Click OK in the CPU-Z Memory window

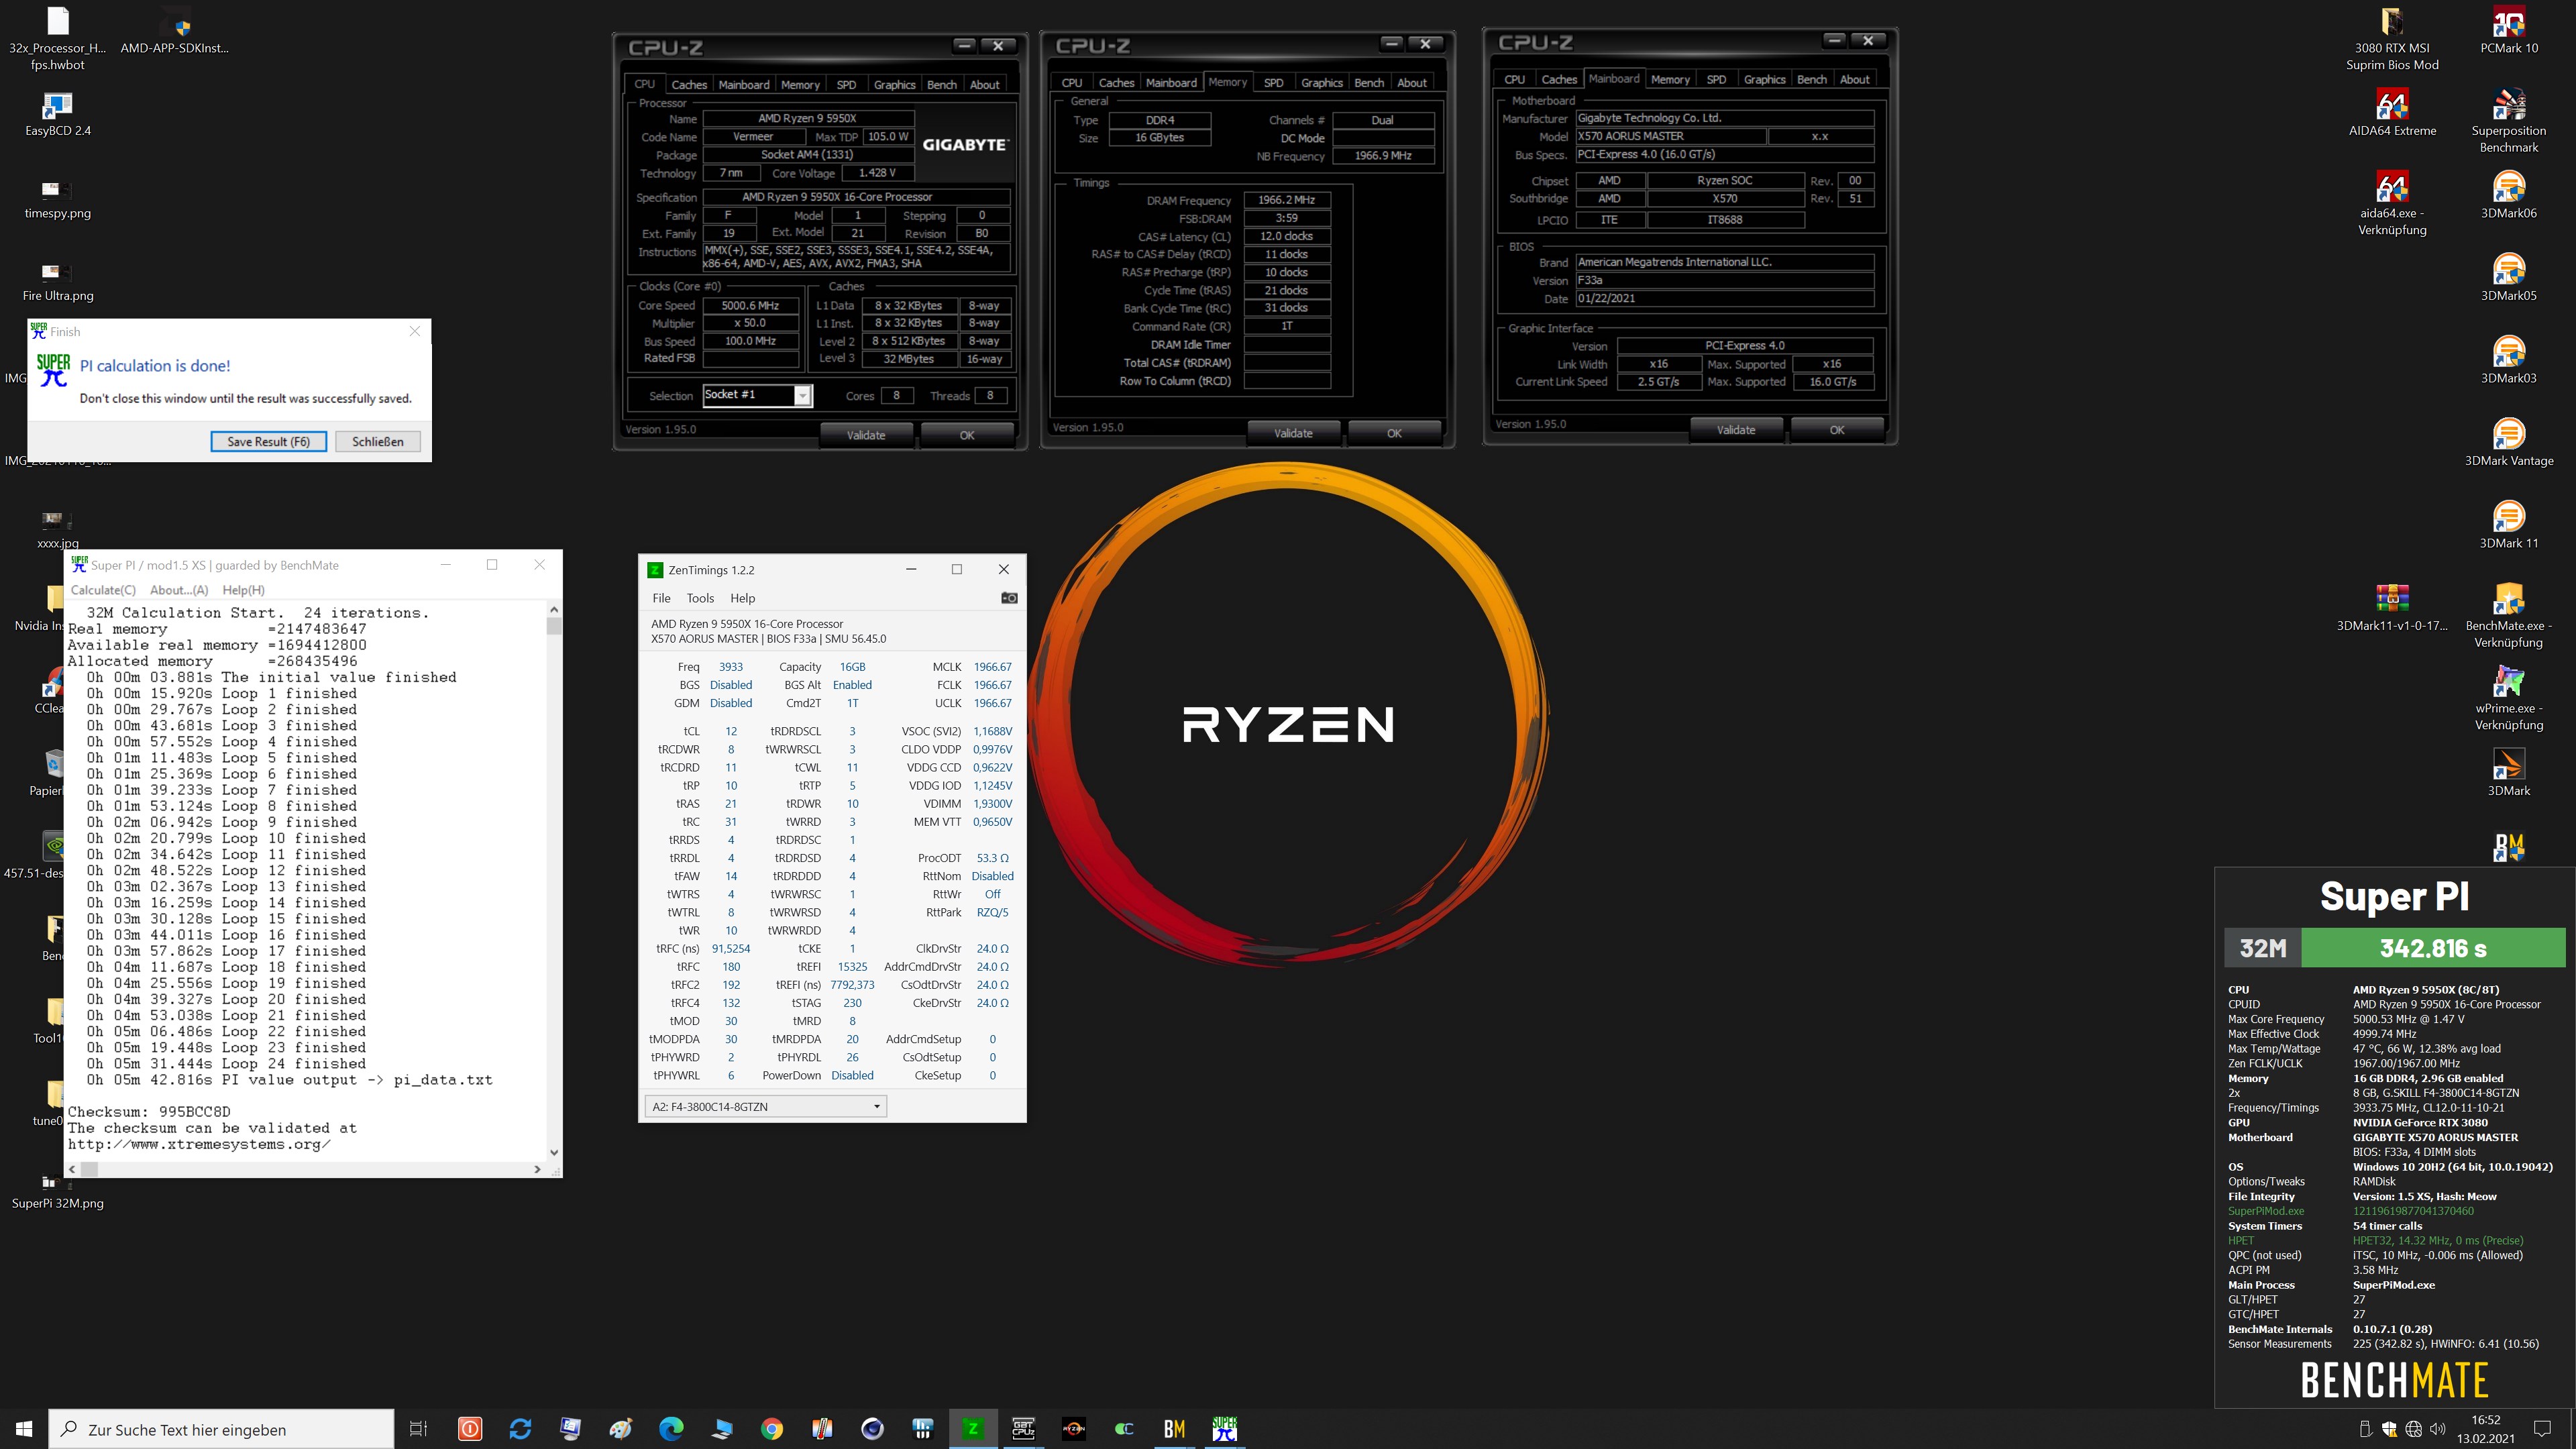point(1394,433)
